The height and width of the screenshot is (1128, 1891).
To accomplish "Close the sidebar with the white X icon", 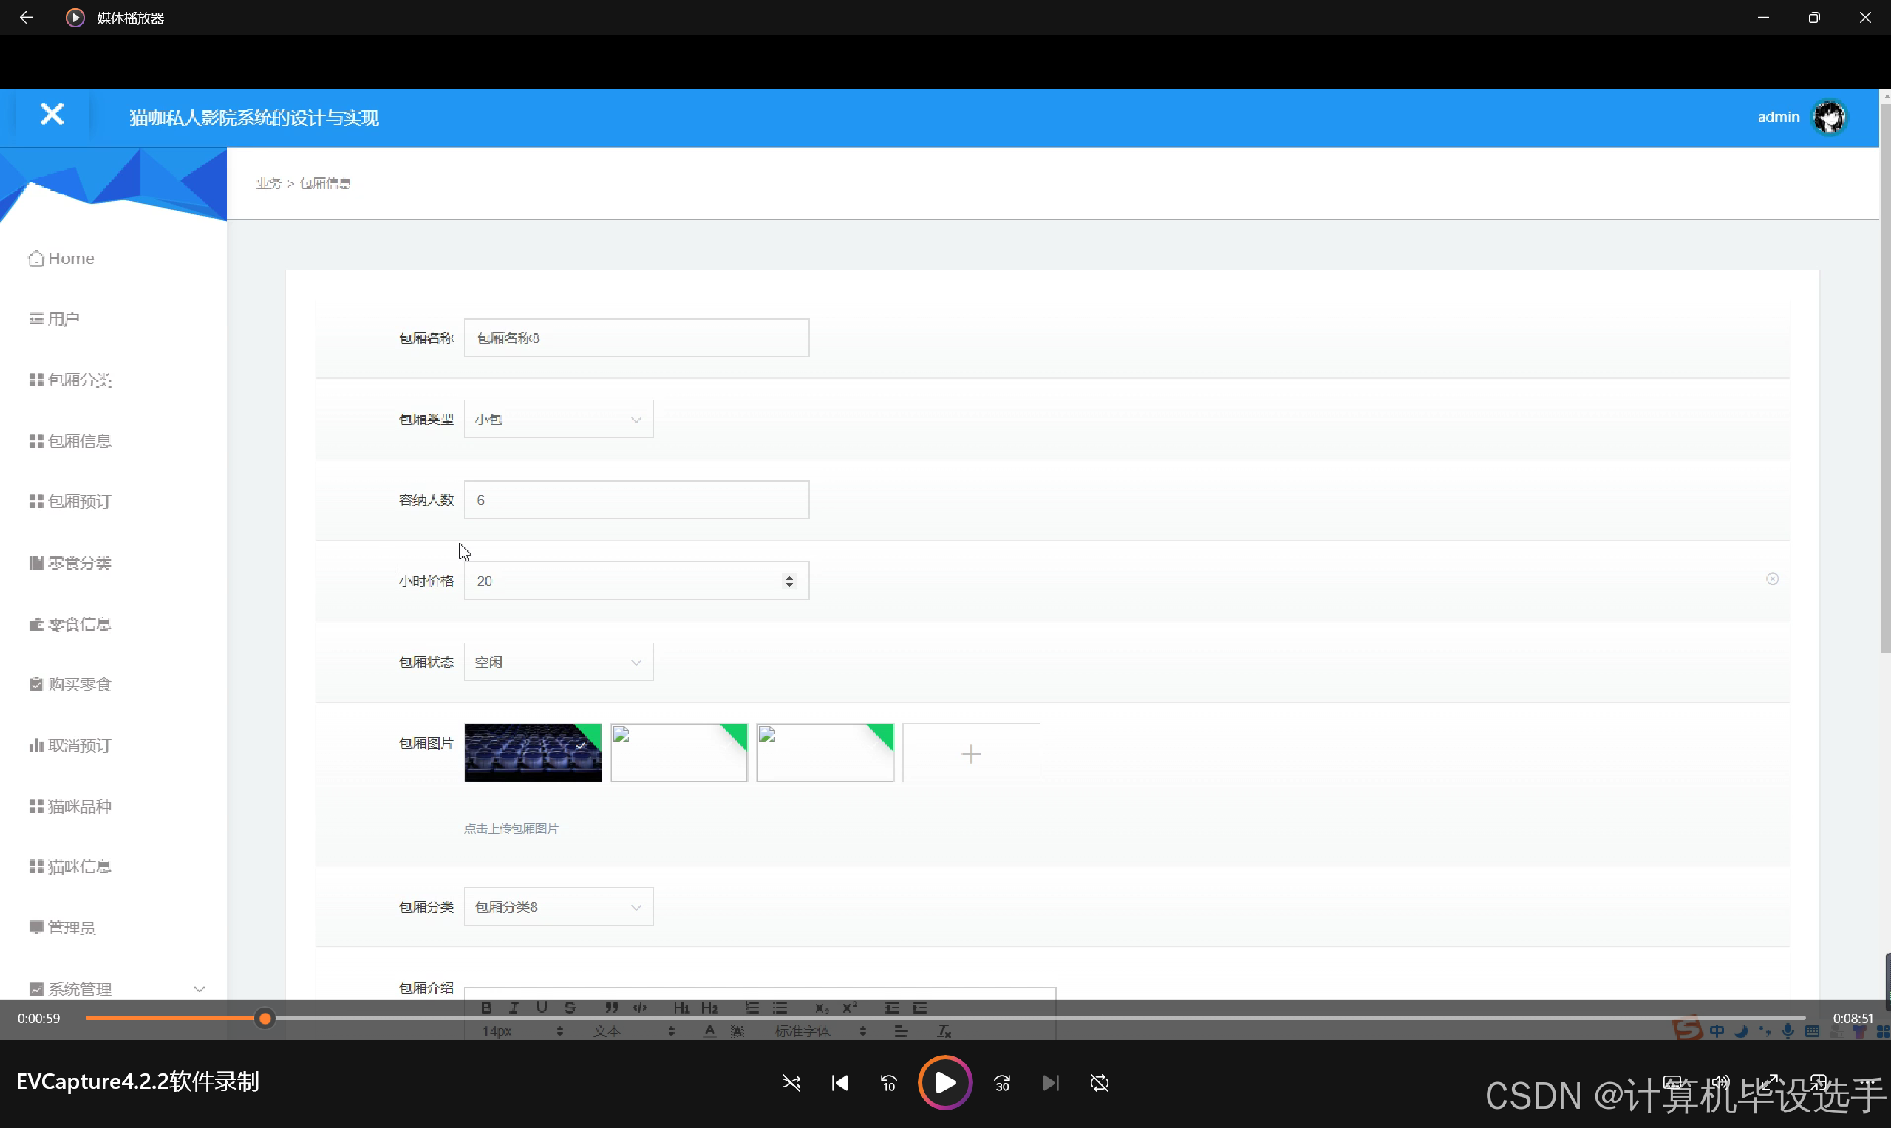I will (x=52, y=114).
